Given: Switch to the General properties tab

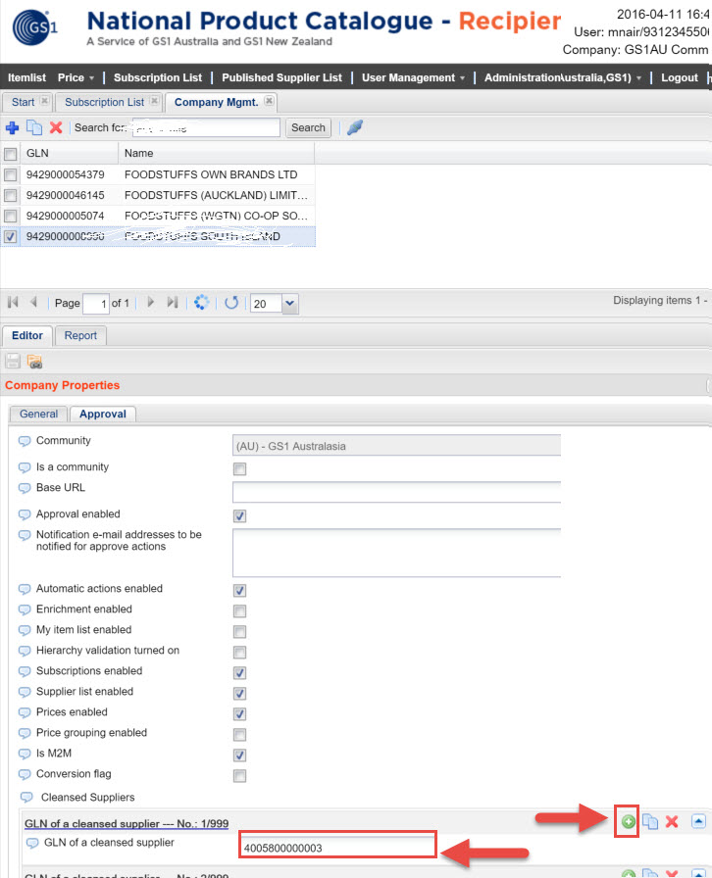Looking at the screenshot, I should pyautogui.click(x=38, y=414).
